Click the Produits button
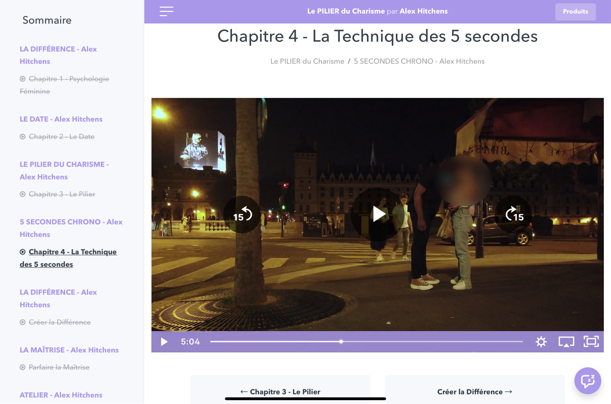The image size is (611, 404). click(575, 12)
